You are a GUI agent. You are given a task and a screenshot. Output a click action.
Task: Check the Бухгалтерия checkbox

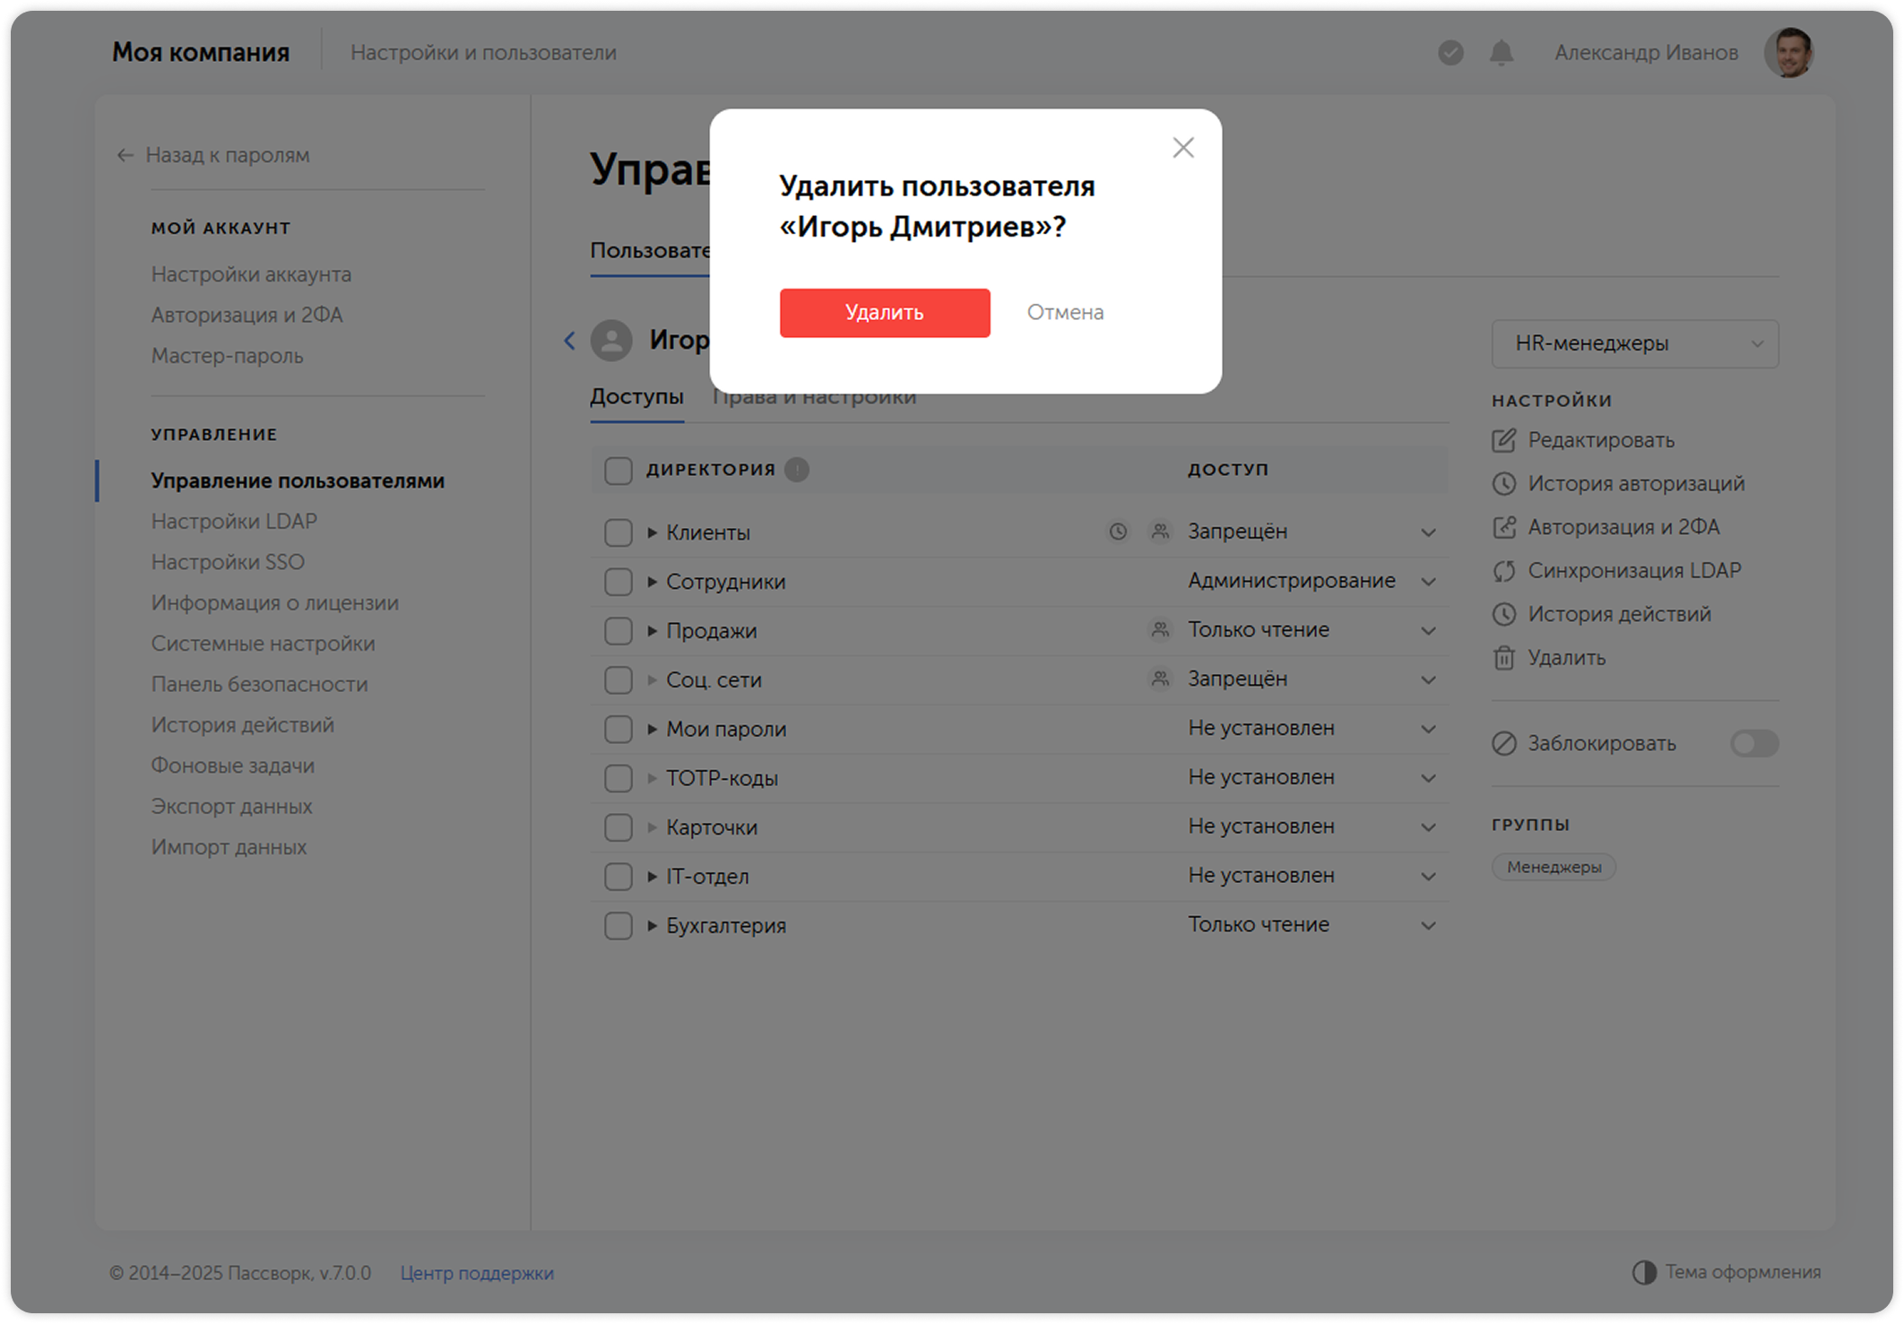click(618, 926)
